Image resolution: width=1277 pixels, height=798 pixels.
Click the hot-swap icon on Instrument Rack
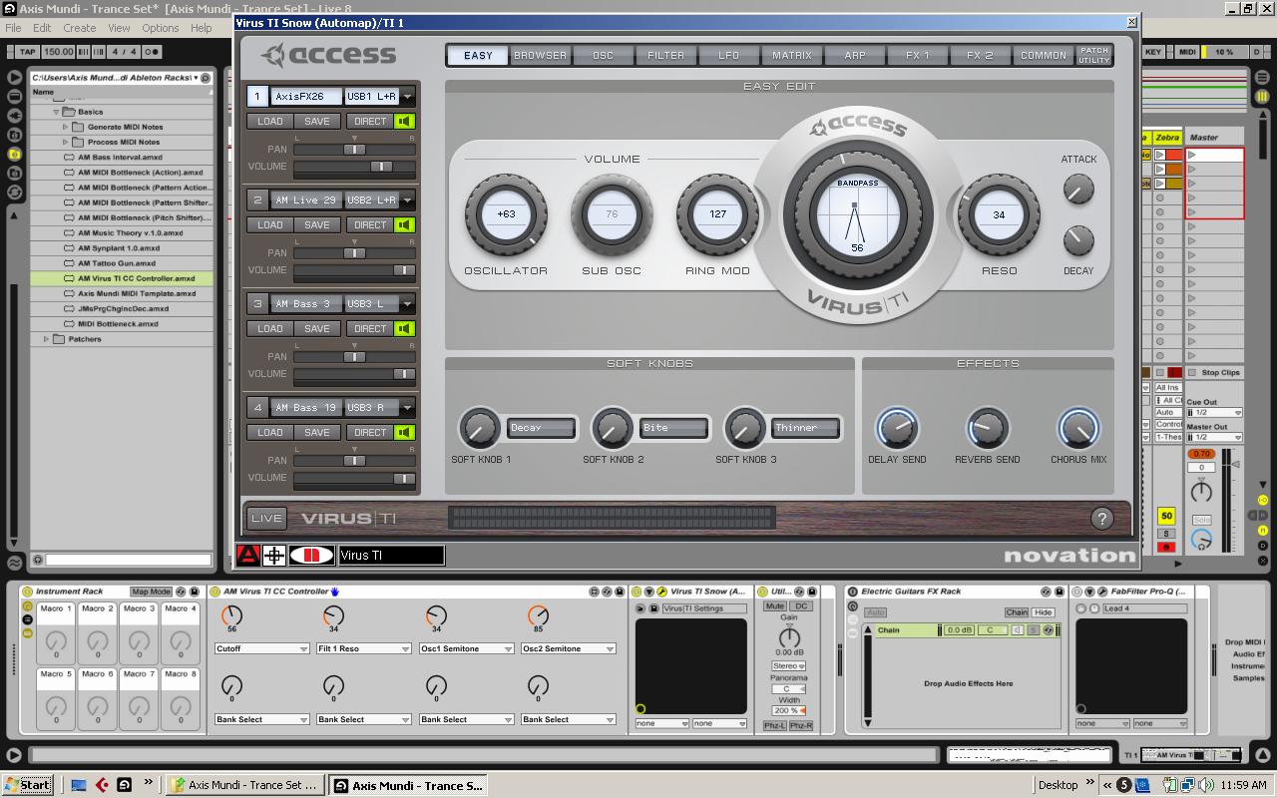pyautogui.click(x=181, y=592)
